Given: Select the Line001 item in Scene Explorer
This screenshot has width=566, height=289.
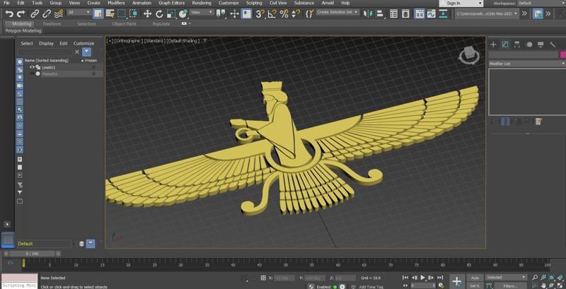Looking at the screenshot, I should (x=49, y=67).
